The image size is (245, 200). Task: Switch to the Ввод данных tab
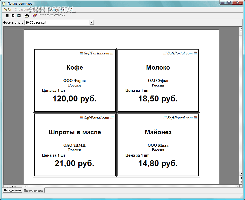(13, 190)
